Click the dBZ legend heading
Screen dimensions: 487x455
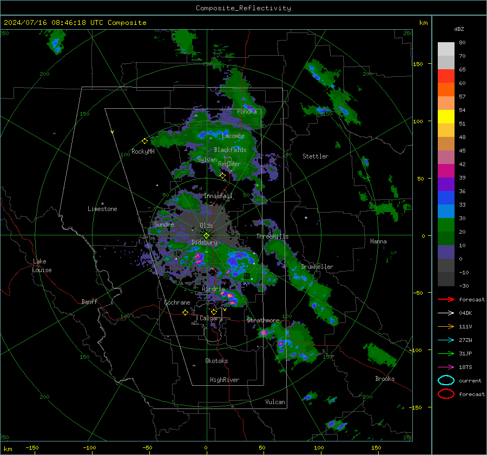click(x=459, y=29)
